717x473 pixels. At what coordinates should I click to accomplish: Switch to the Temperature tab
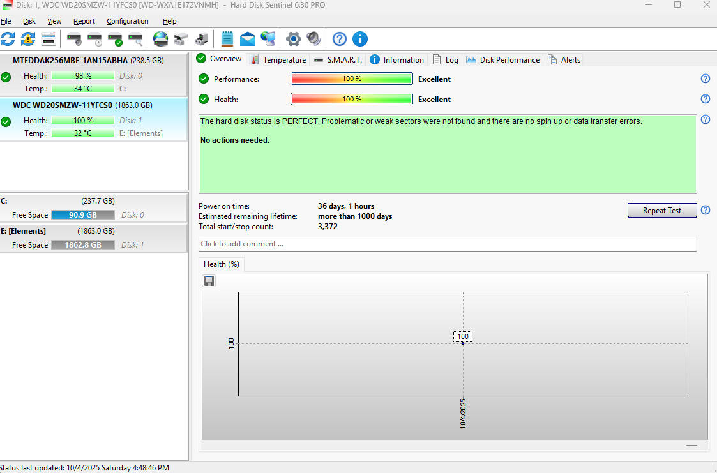coord(278,59)
